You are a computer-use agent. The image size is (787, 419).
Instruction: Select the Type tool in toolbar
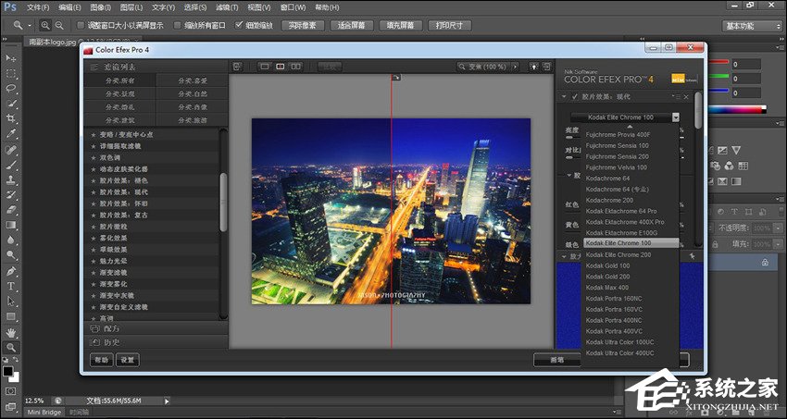pos(11,286)
